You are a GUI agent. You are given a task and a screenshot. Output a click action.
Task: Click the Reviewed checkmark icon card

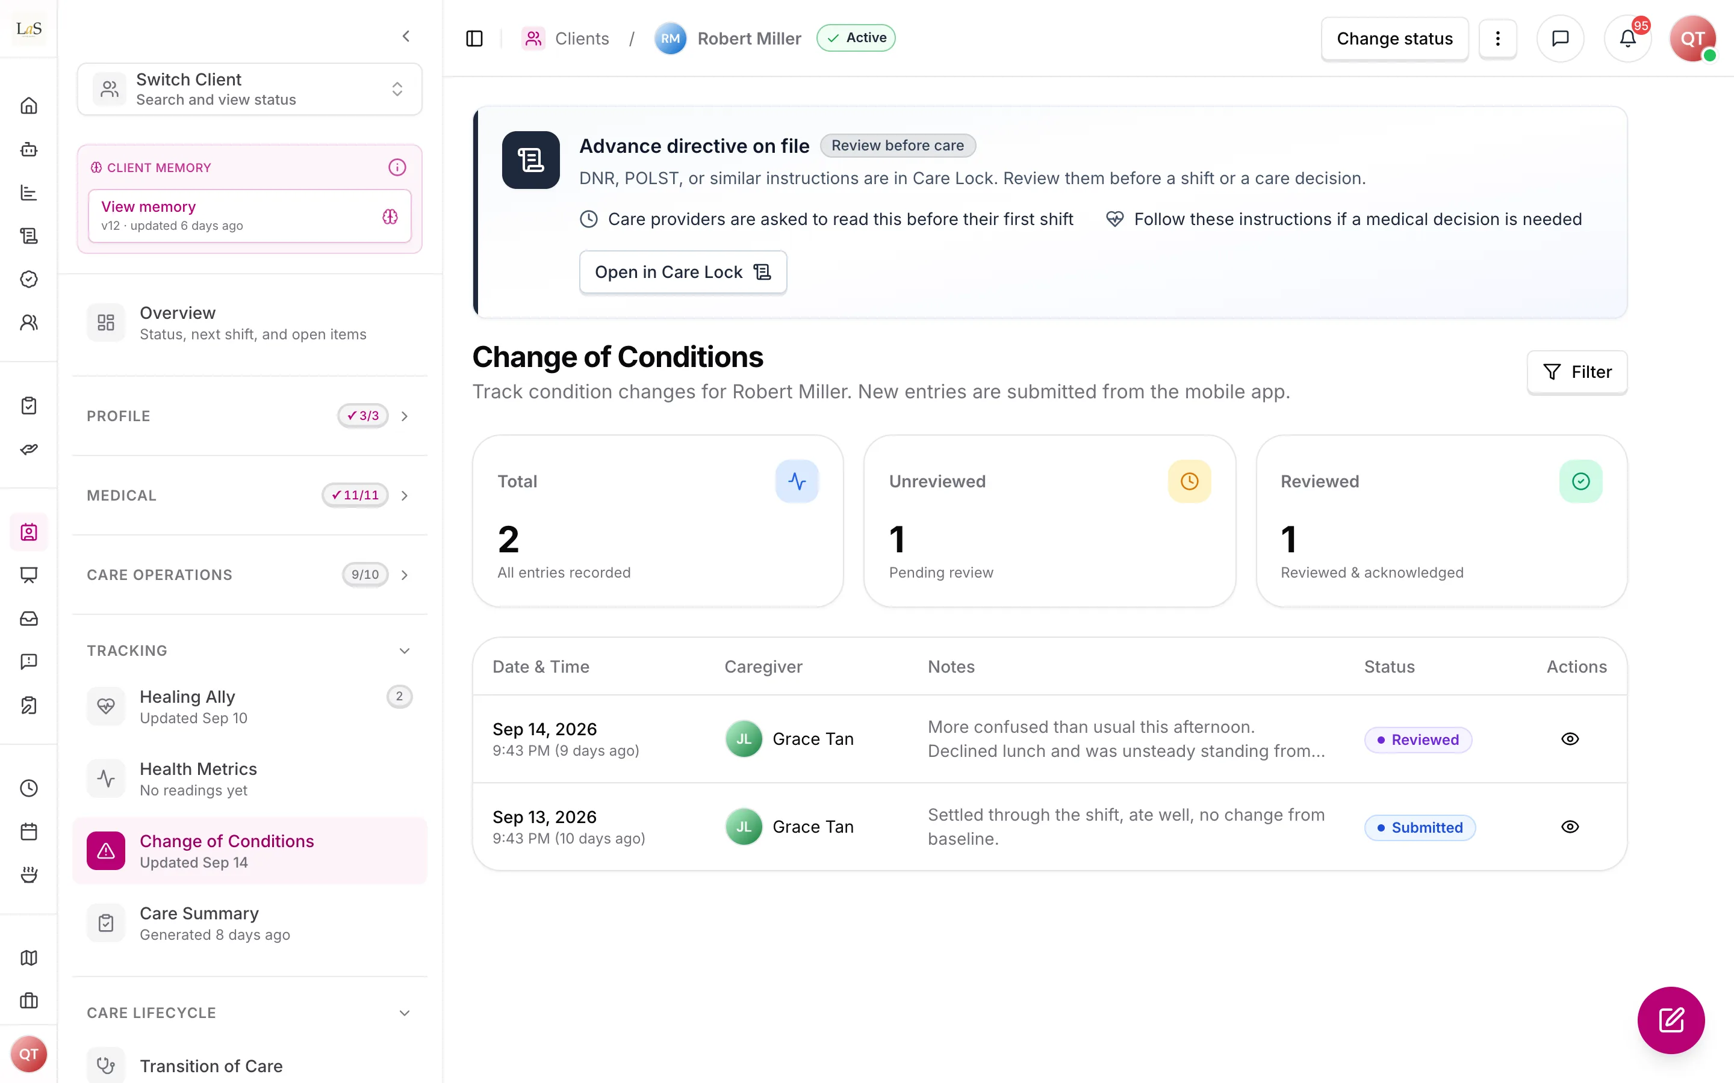pyautogui.click(x=1580, y=481)
